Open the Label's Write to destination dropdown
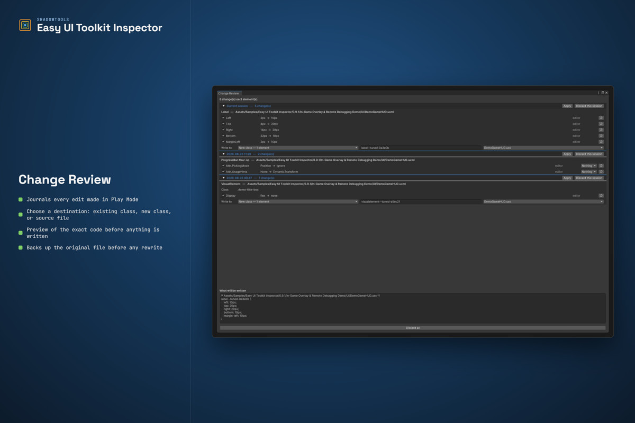Viewport: 635px width, 423px height. [298, 148]
